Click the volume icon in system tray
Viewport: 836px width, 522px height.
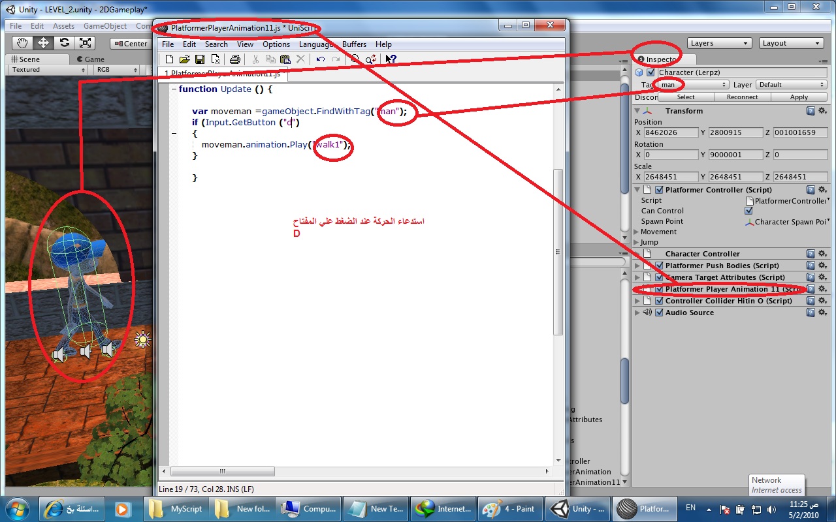tap(771, 509)
